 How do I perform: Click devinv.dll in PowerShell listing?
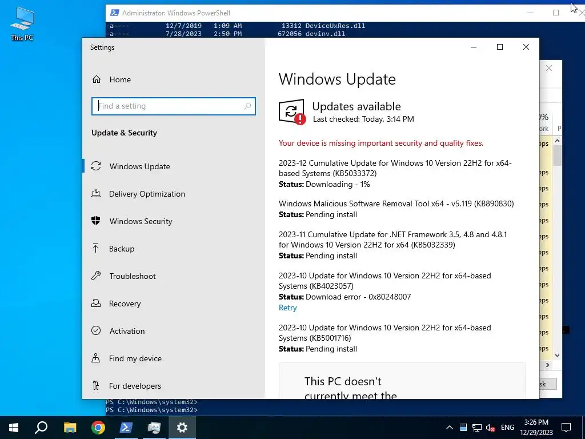tap(325, 34)
